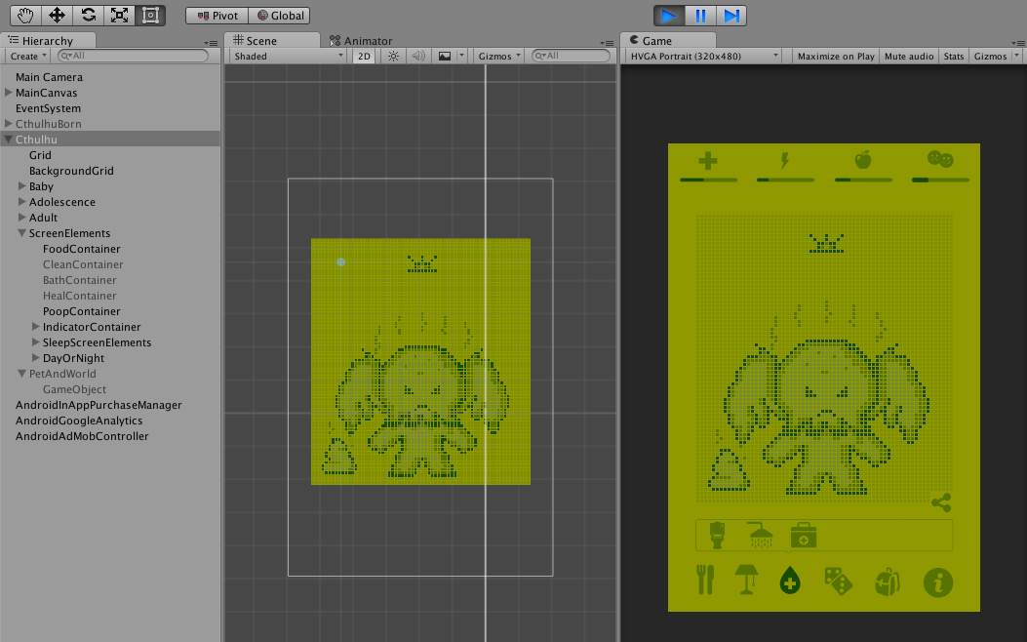Pause the game with Pause button
The height and width of the screenshot is (642, 1027).
point(700,16)
